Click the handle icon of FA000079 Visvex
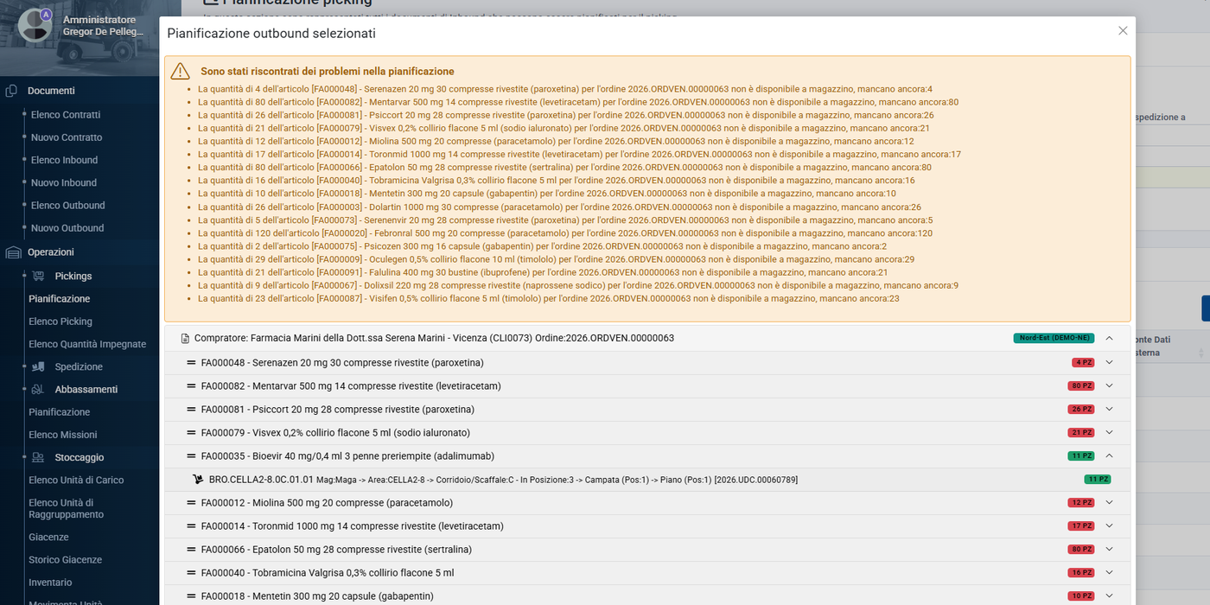This screenshot has width=1210, height=605. tap(191, 433)
